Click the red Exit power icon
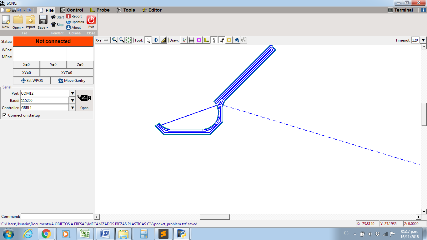Image resolution: width=427 pixels, height=240 pixels. click(x=91, y=22)
